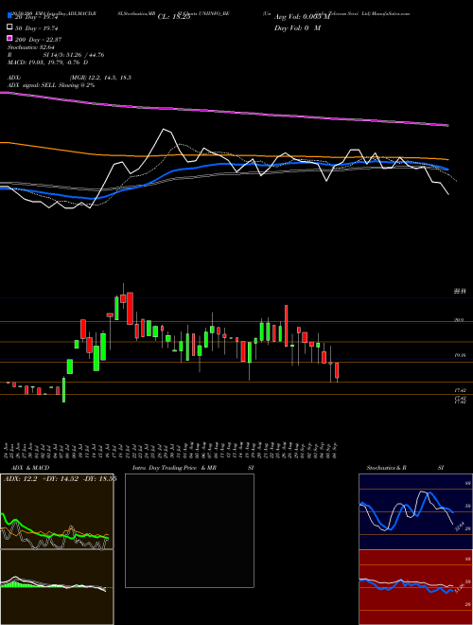Click the magenta 200 Day legend swatch
Image resolution: width=473 pixels, height=625 pixels.
10,39
